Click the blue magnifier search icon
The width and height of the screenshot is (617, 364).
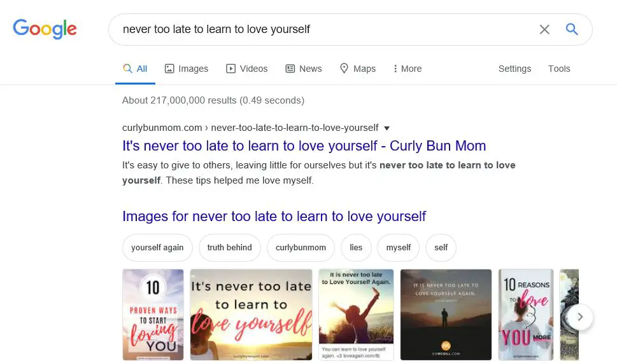tap(572, 29)
